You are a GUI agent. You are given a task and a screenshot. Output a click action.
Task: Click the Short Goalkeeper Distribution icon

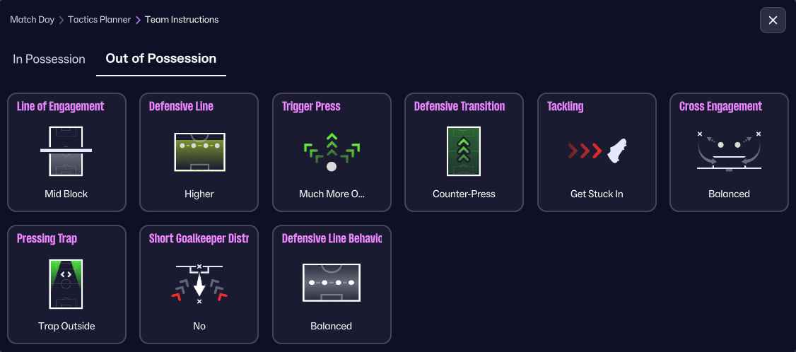click(199, 283)
